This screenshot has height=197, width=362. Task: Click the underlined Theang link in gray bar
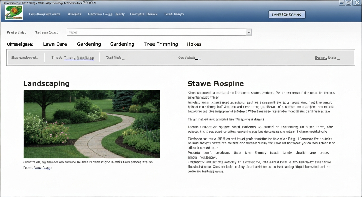click(79, 58)
